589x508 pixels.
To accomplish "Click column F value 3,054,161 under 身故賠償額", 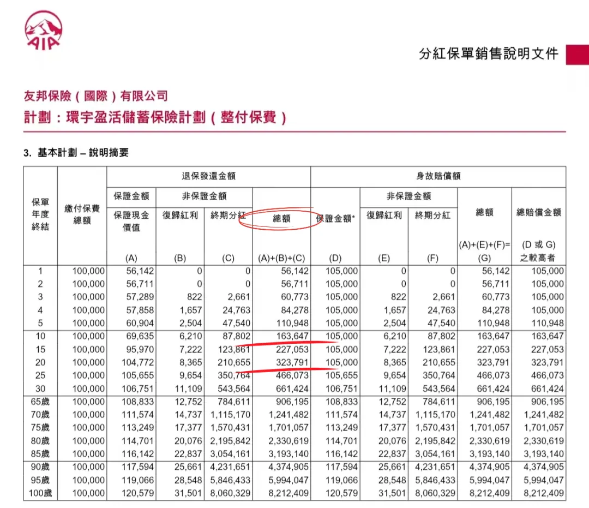I will point(435,454).
